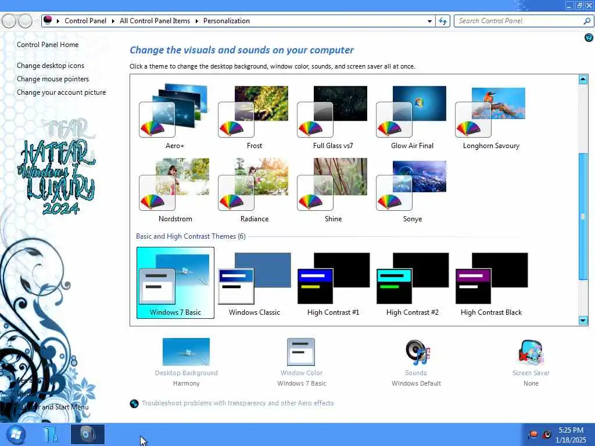Select the Windows 7 Basic theme
Screen dimensions: 595x446
point(175,283)
